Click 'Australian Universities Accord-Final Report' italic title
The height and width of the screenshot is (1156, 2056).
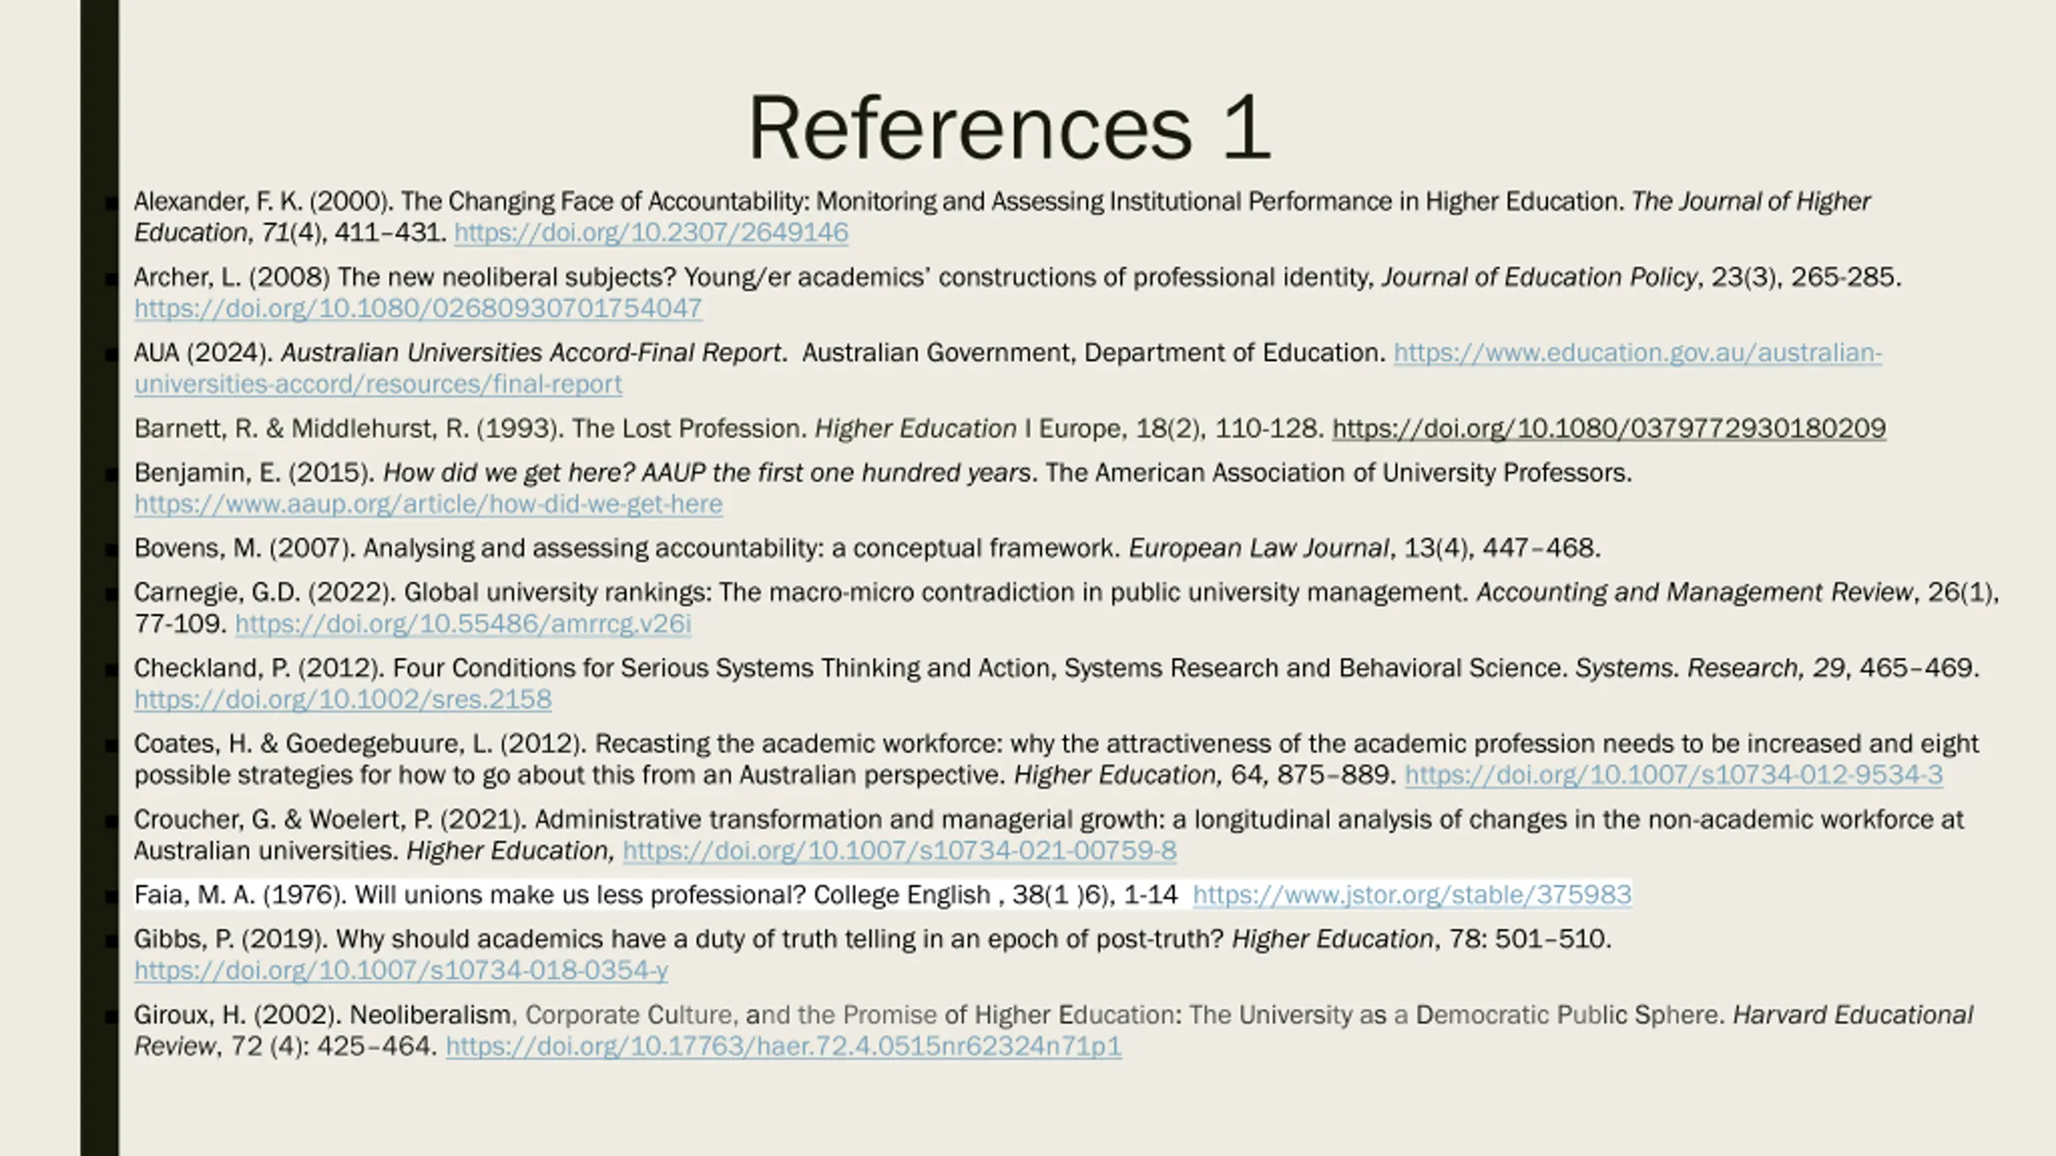pos(531,352)
